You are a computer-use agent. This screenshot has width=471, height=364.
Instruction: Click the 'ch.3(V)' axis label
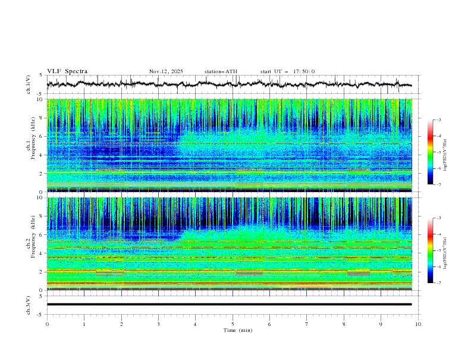(29, 305)
